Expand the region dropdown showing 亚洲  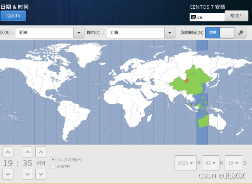pyautogui.click(x=50, y=33)
